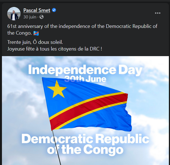Screen dimensions: 170x165
Task: Click the Congo flag emoji in post text
Action: pyautogui.click(x=36, y=34)
